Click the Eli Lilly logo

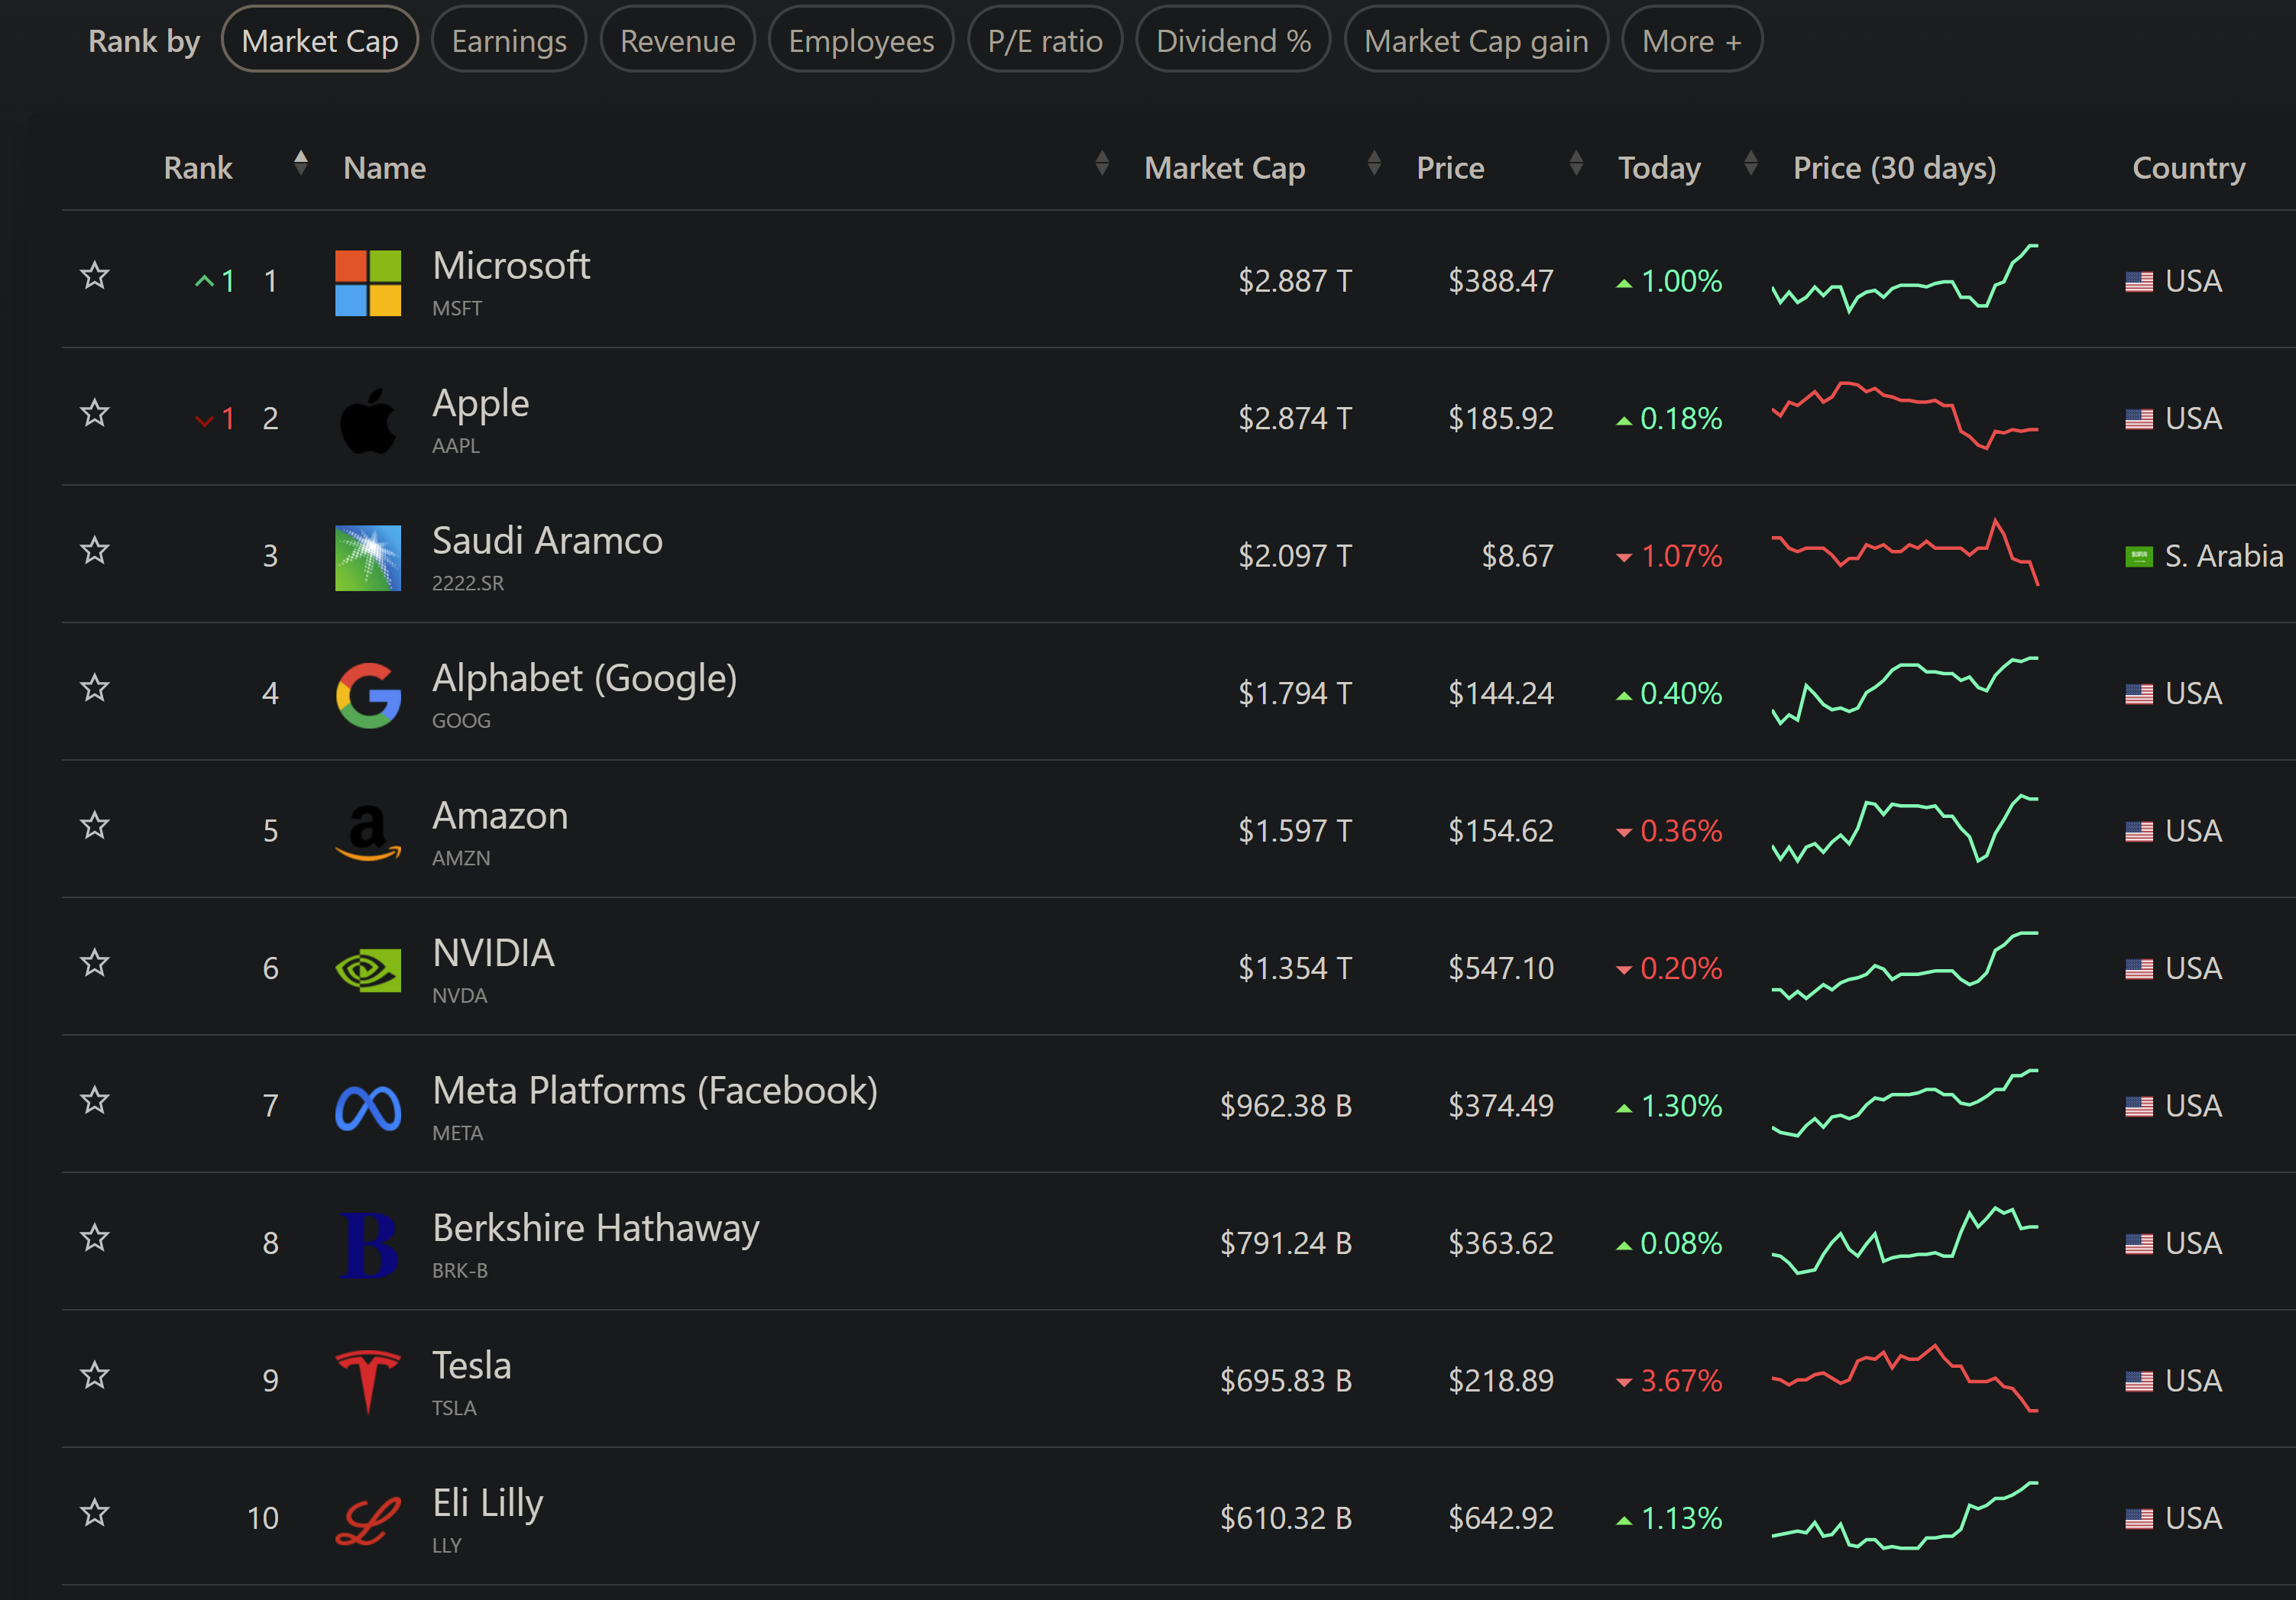(x=368, y=1520)
